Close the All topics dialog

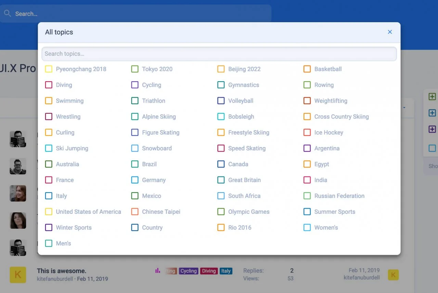(390, 32)
